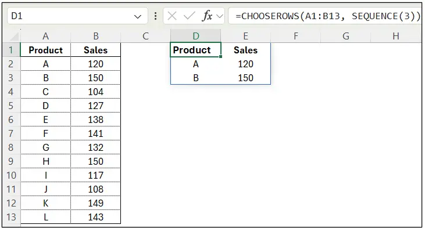Screen dimensions: 425x228
Task: Click cell B11 containing 108
Action: [x=96, y=189]
